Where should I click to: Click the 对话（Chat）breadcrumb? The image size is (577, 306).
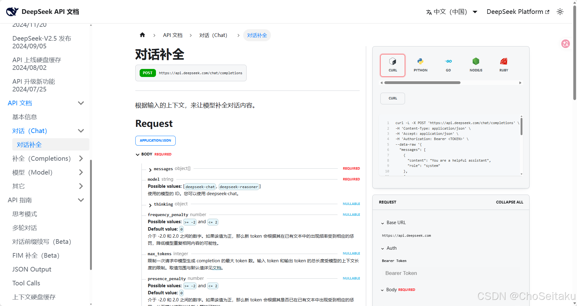pyautogui.click(x=215, y=35)
